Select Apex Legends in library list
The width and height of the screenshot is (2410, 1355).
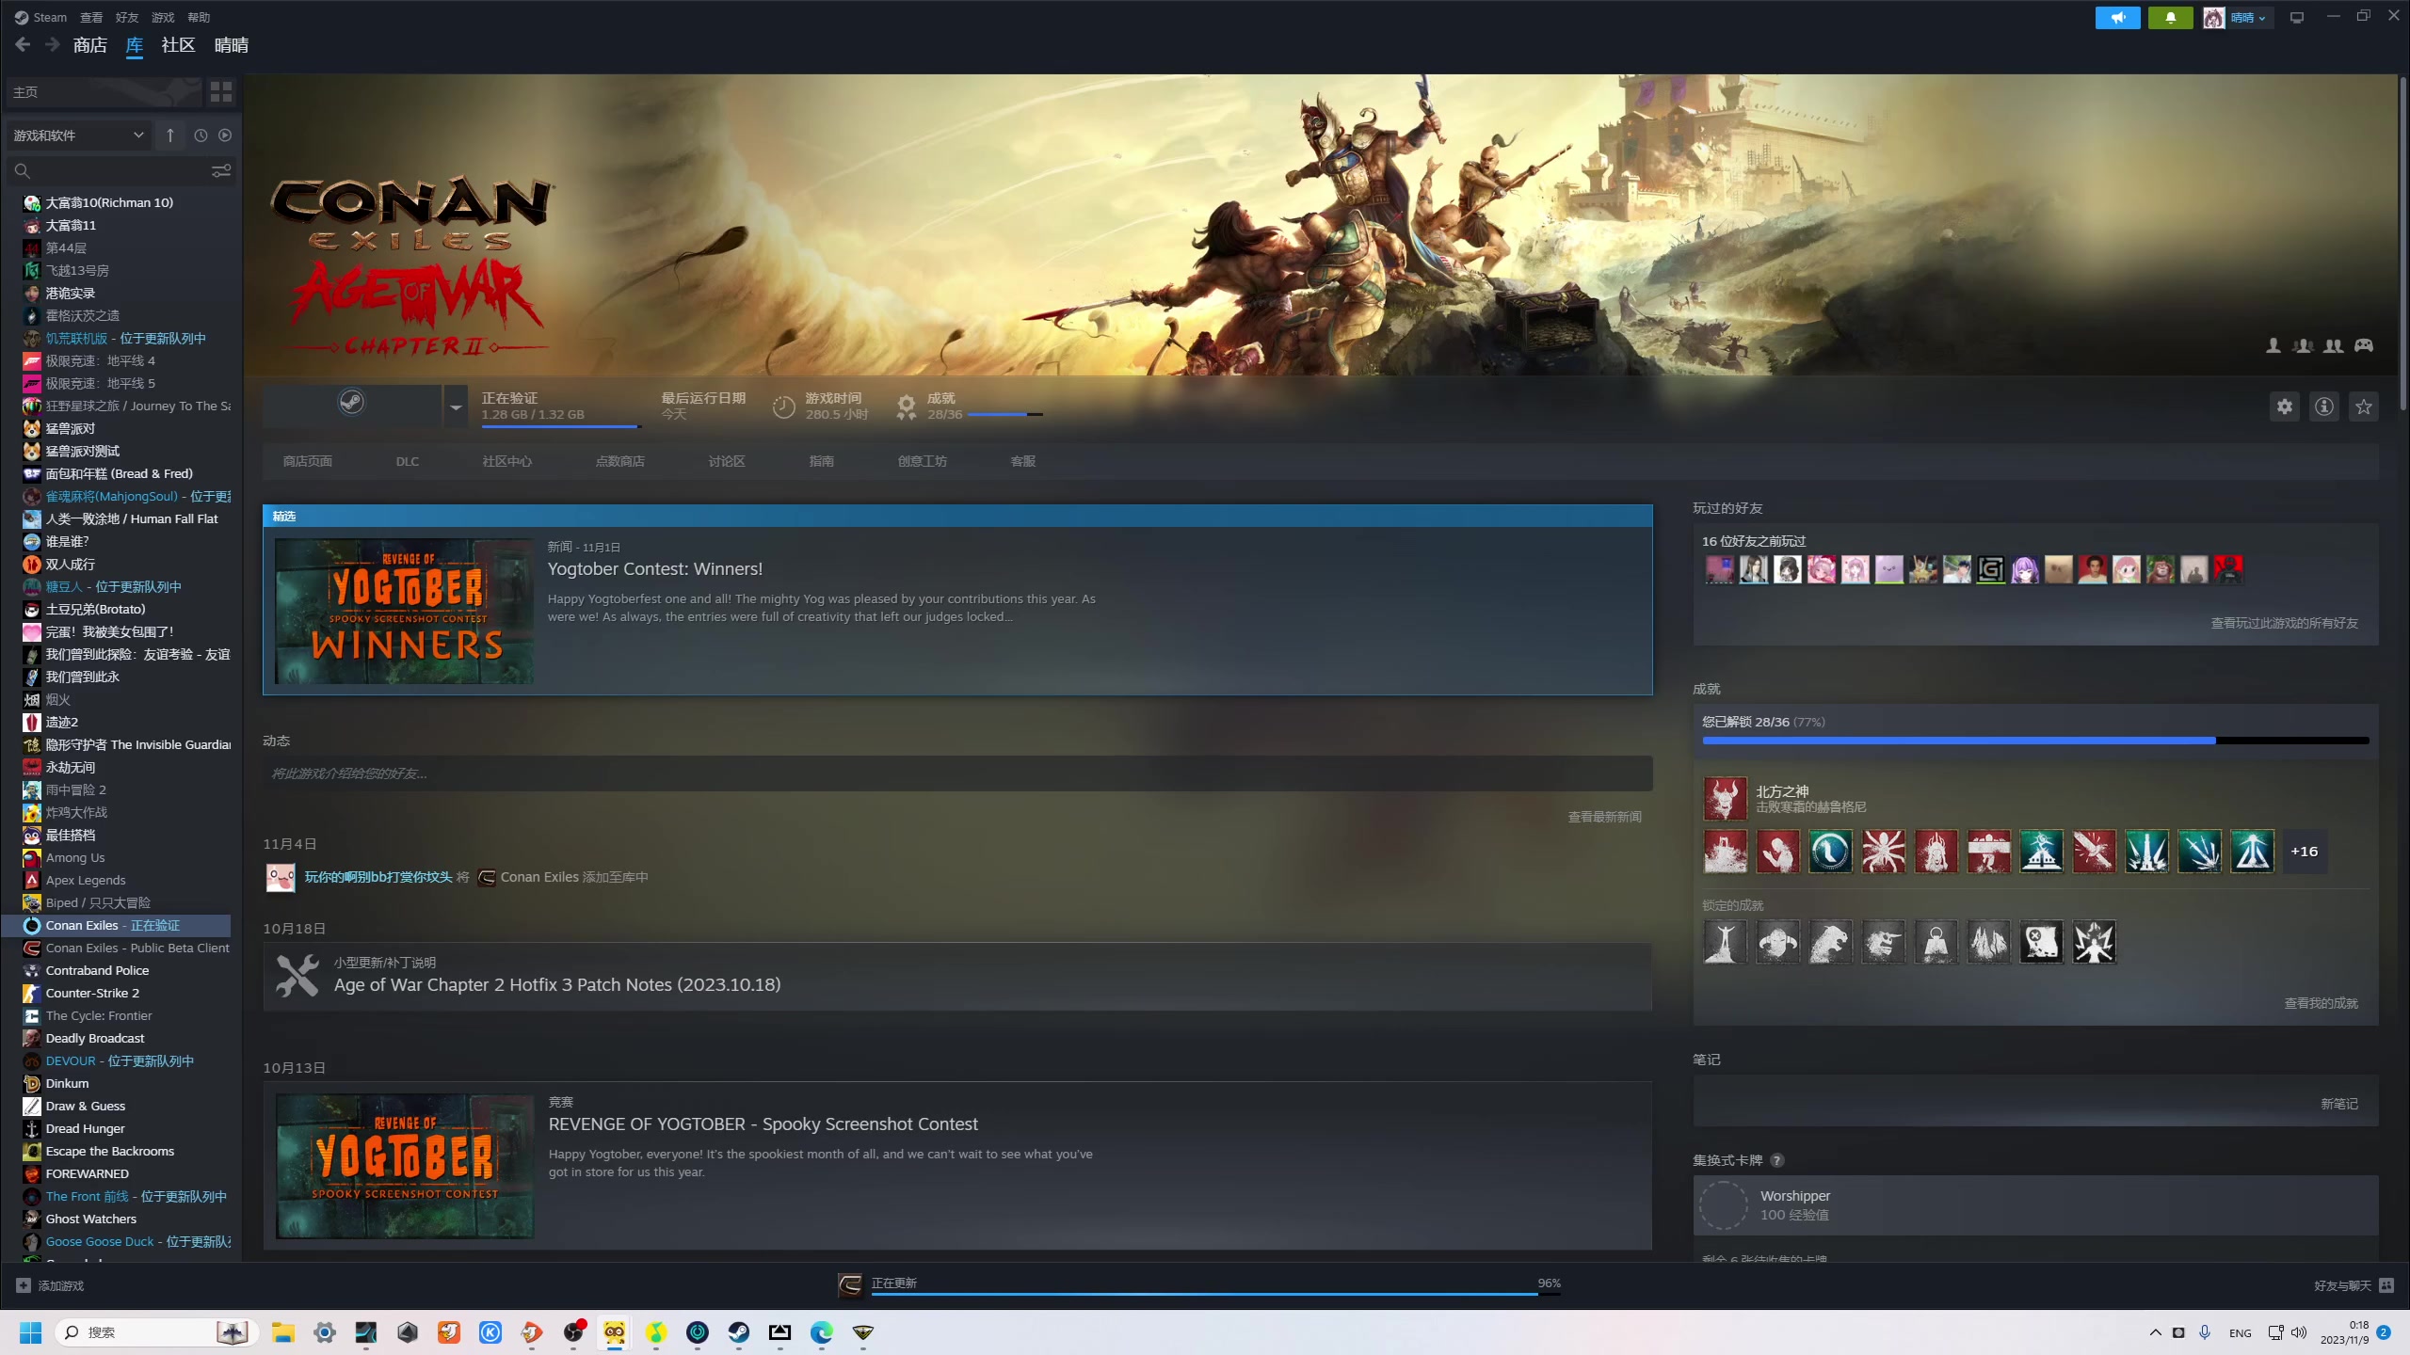[86, 880]
